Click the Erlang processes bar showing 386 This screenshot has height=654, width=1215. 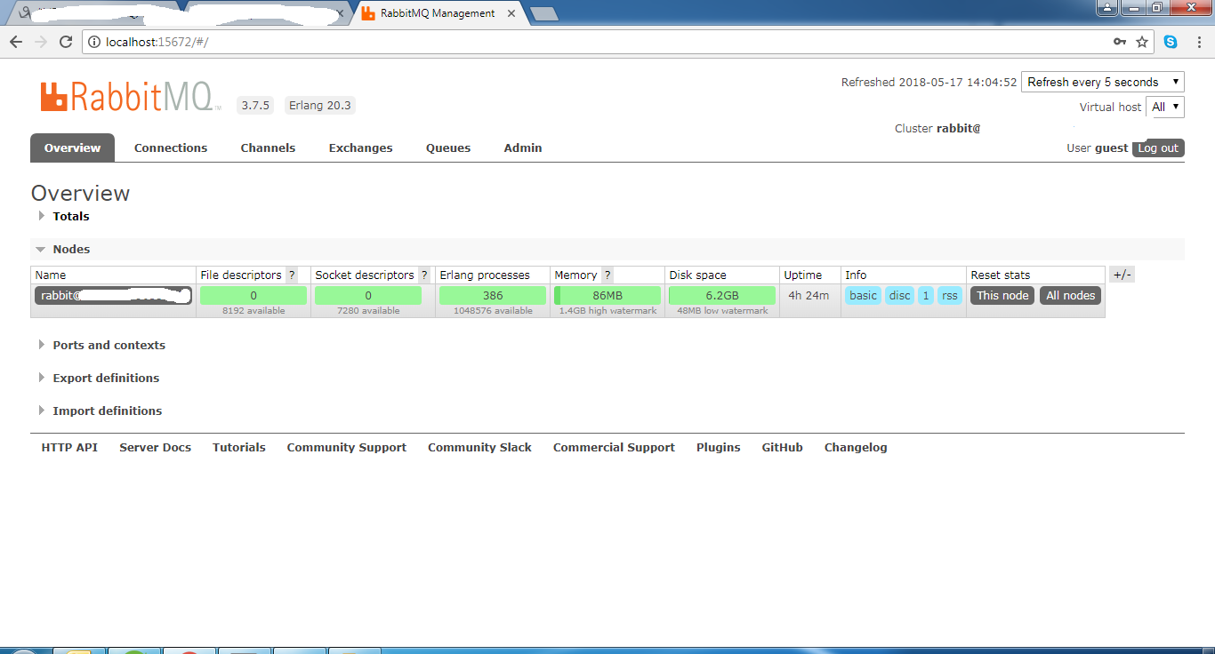pyautogui.click(x=493, y=295)
